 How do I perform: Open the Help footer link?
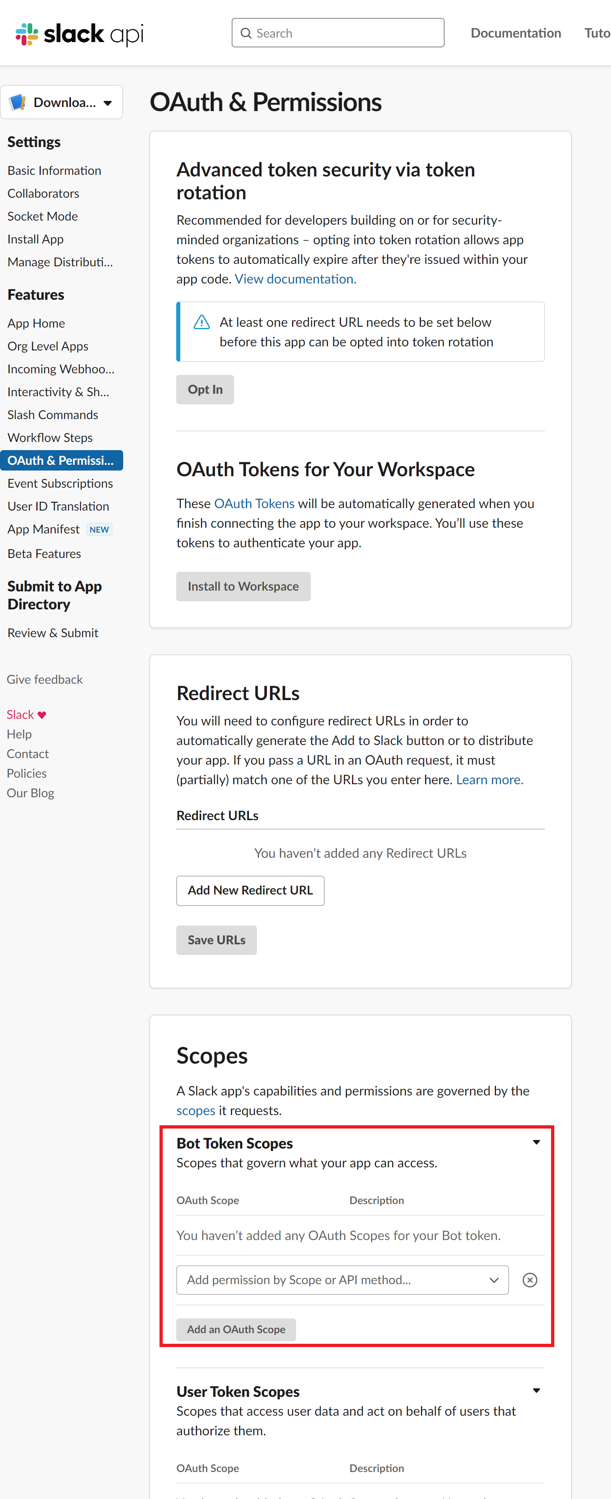pyautogui.click(x=19, y=734)
